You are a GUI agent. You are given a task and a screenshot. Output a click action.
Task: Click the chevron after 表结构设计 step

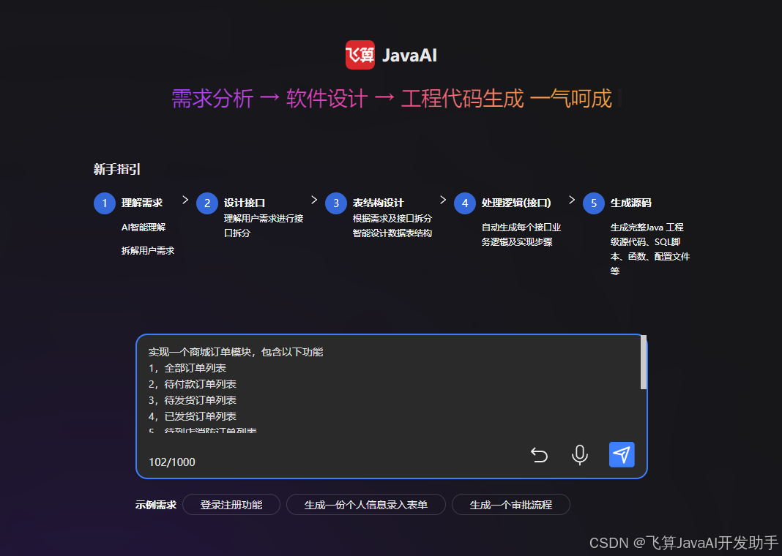[443, 200]
